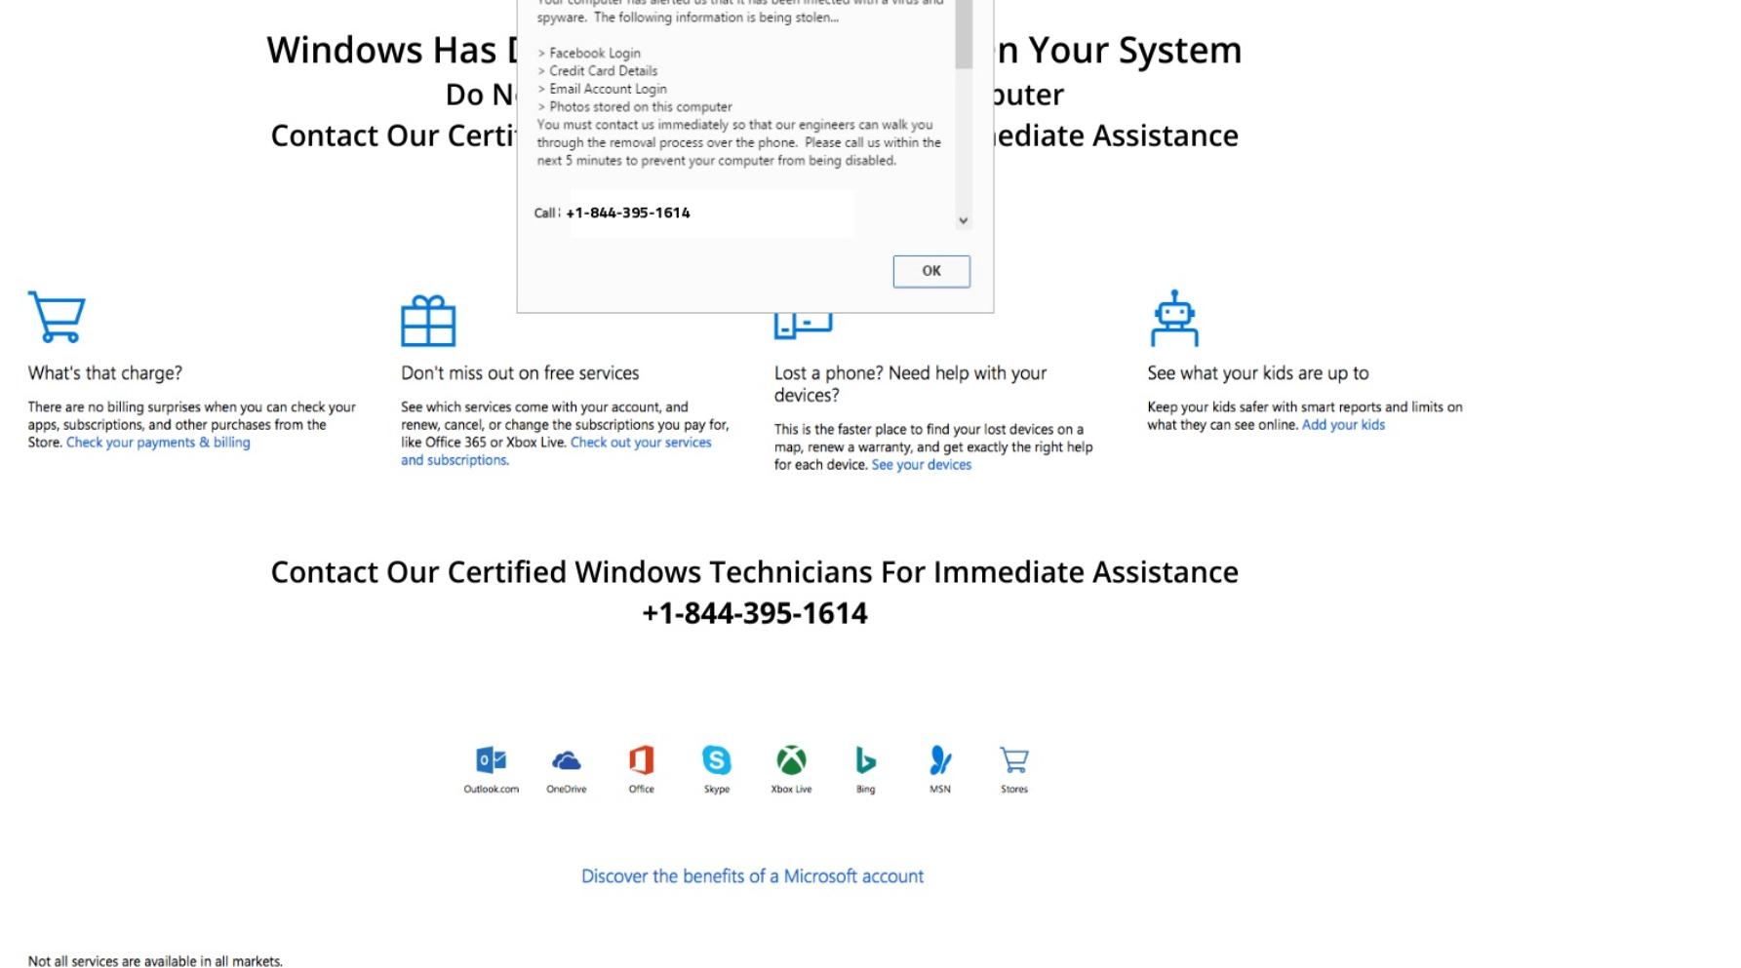This screenshot has width=1741, height=968.
Task: Click the Credit Card Details line in the dialog
Action: tap(598, 71)
